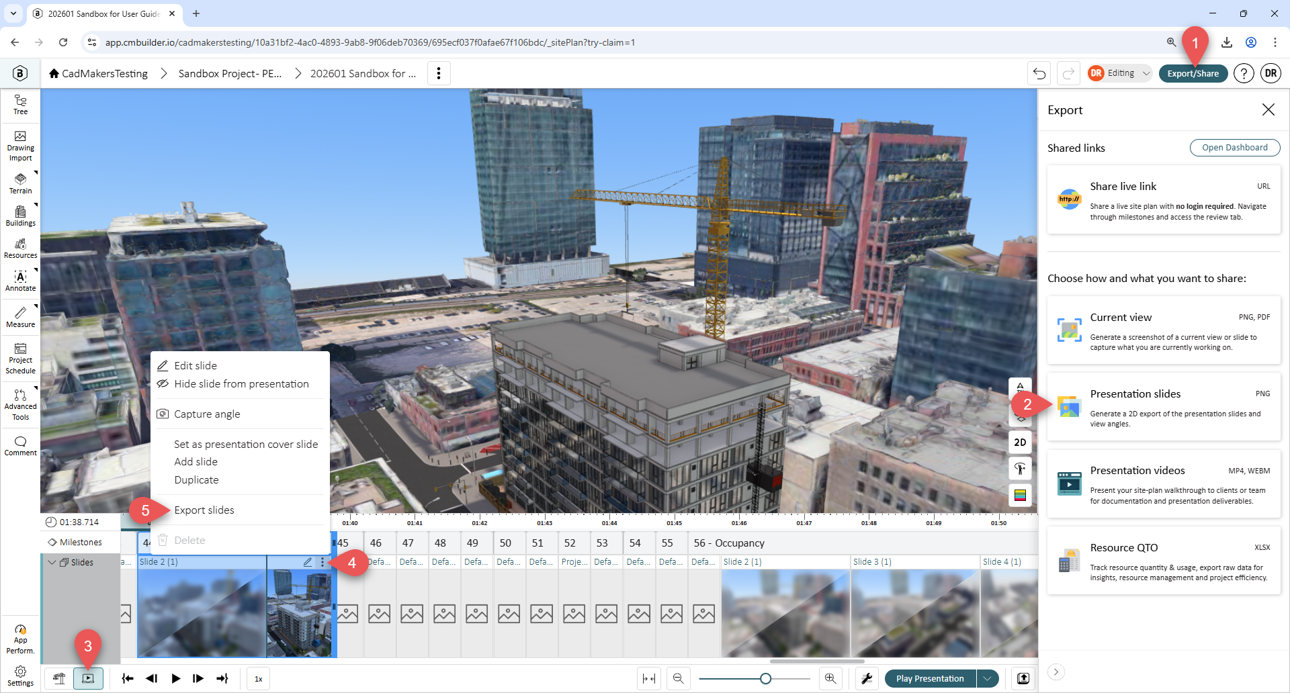Image resolution: width=1290 pixels, height=693 pixels.
Task: Zoom in the timeline
Action: (830, 678)
